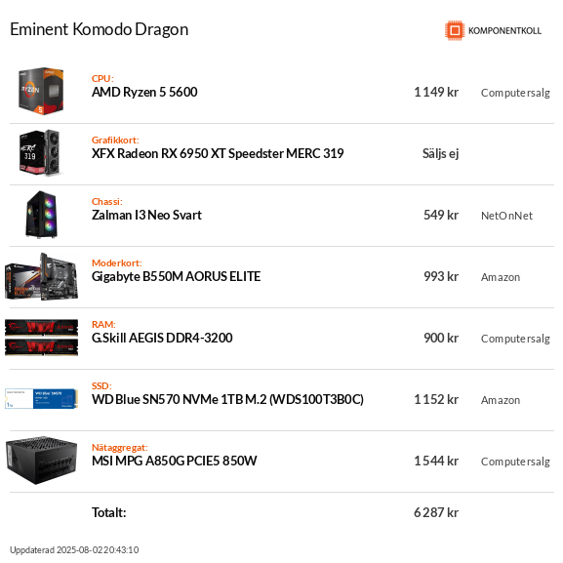Open the NetOnNet store link

tap(506, 216)
